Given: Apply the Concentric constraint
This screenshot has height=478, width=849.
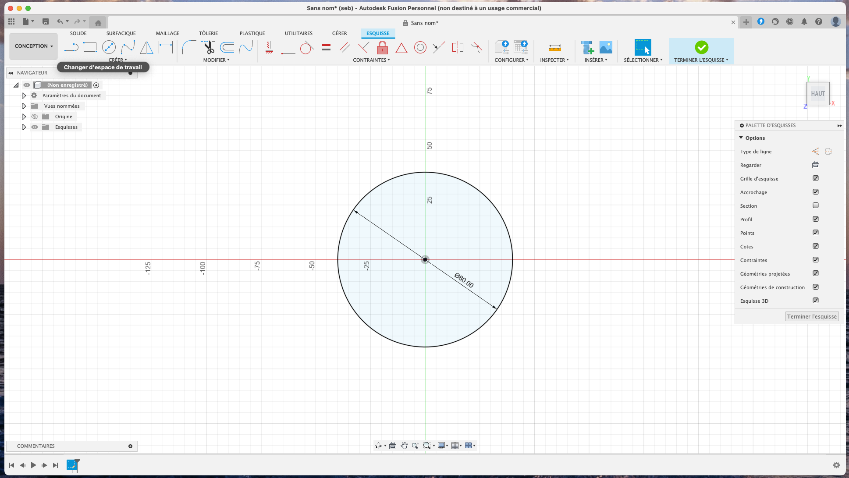Looking at the screenshot, I should pyautogui.click(x=420, y=47).
